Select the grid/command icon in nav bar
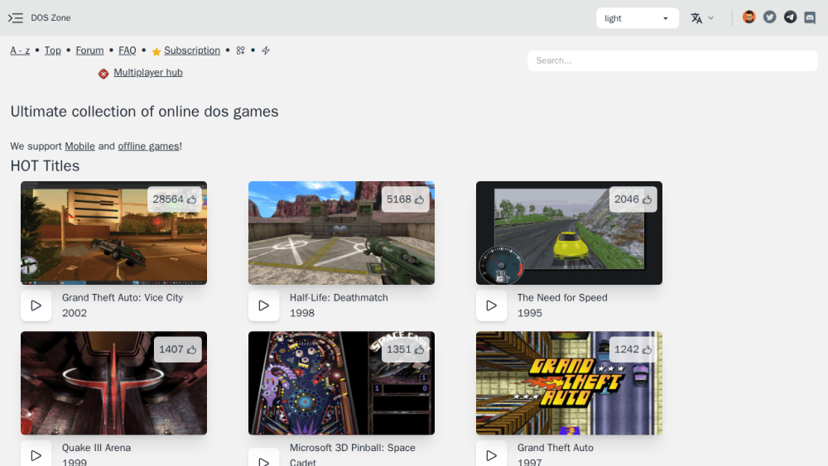This screenshot has width=828, height=466. tap(240, 50)
